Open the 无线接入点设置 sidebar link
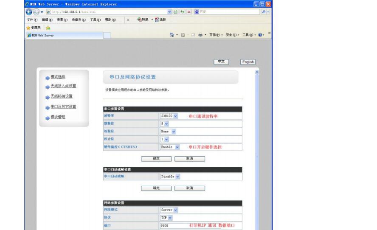This screenshot has height=230, width=377. pyautogui.click(x=63, y=86)
